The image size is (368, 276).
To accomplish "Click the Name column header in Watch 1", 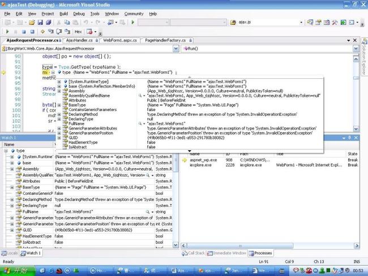I will click(28, 145).
